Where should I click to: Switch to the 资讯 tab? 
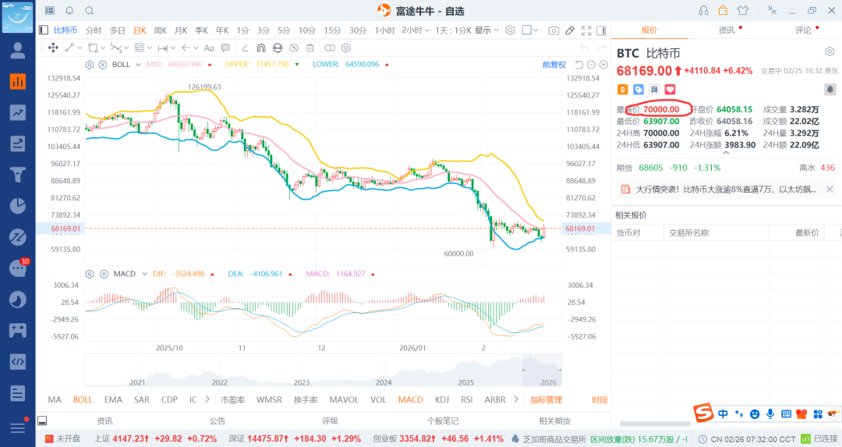(727, 30)
